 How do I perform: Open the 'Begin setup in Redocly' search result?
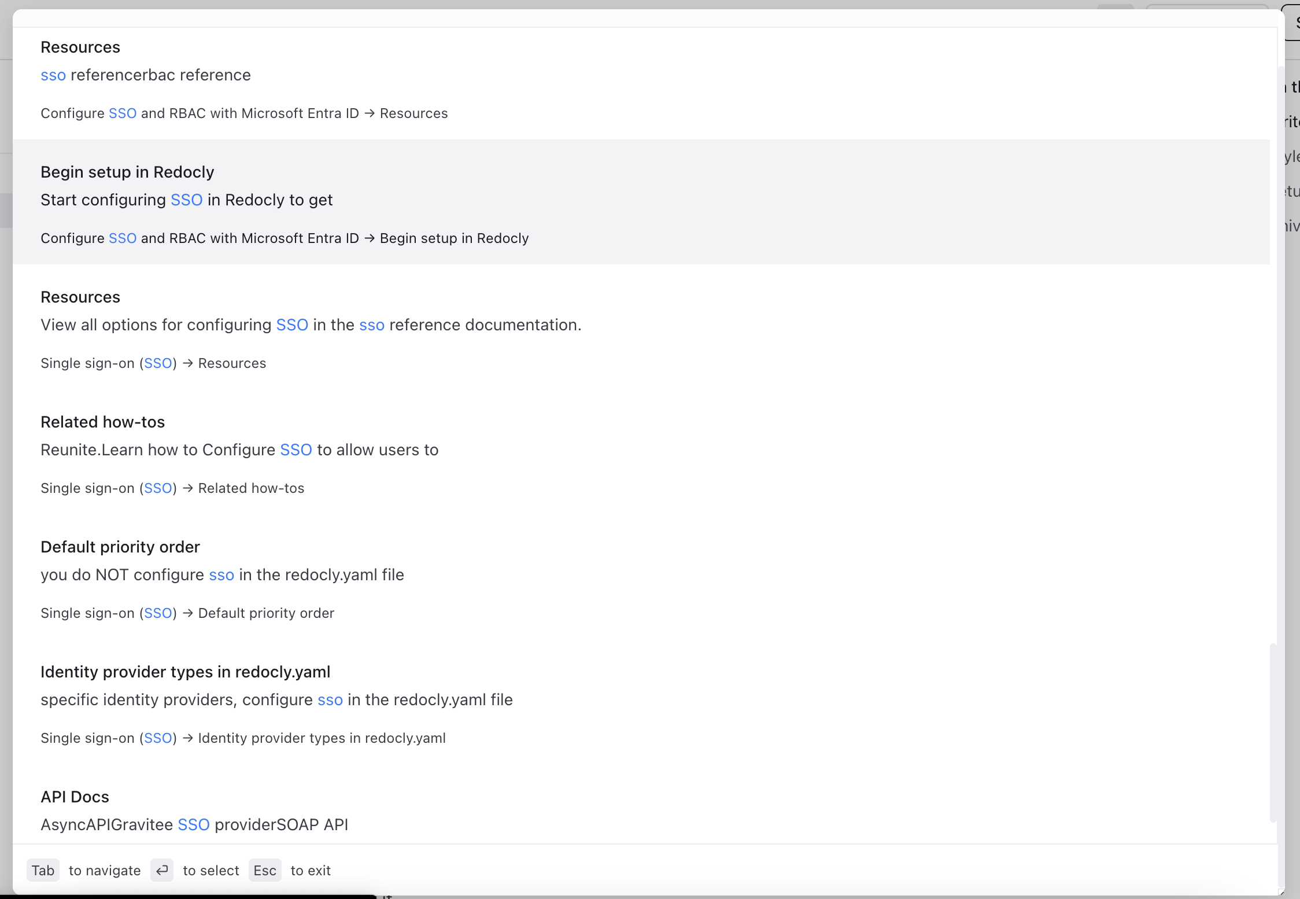point(641,202)
